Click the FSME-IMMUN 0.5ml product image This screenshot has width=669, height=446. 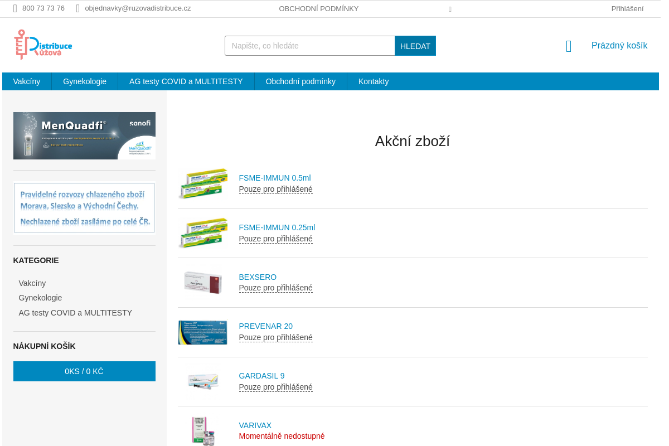203,183
